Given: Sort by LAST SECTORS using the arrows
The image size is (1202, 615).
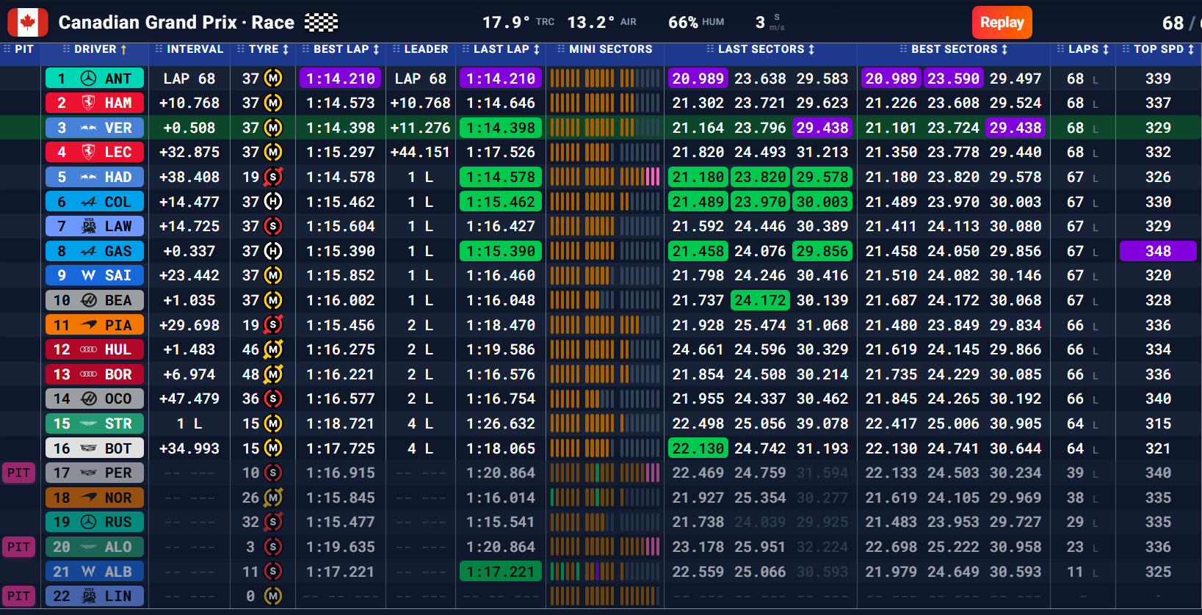Looking at the screenshot, I should [811, 49].
